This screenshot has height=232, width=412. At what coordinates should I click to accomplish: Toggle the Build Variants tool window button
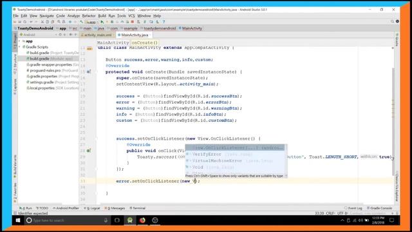coord(15,166)
